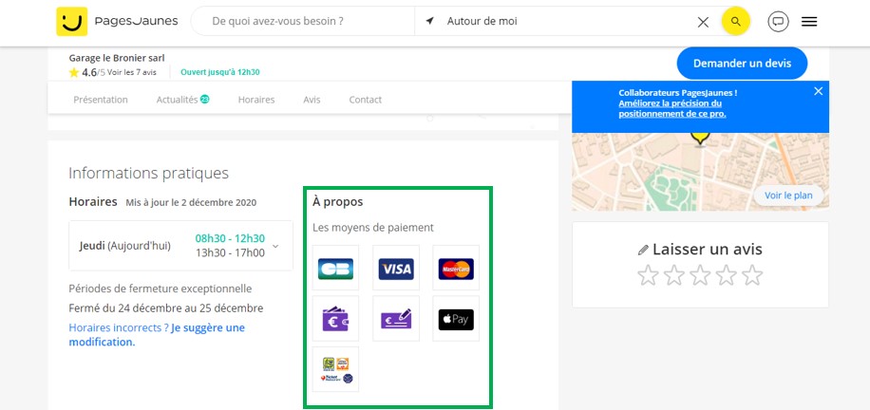Open the Voir les 7 avis link

pos(131,72)
